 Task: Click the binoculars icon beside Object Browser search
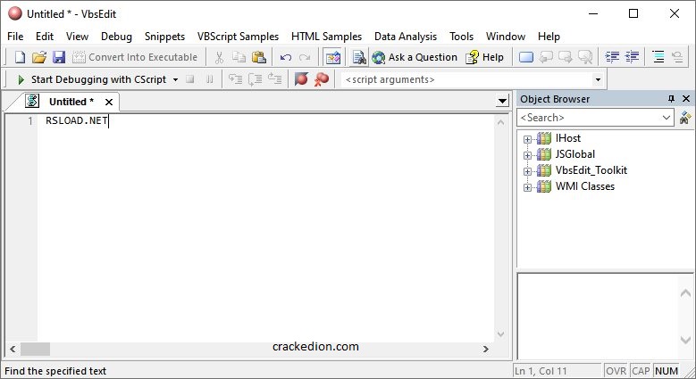pos(685,118)
